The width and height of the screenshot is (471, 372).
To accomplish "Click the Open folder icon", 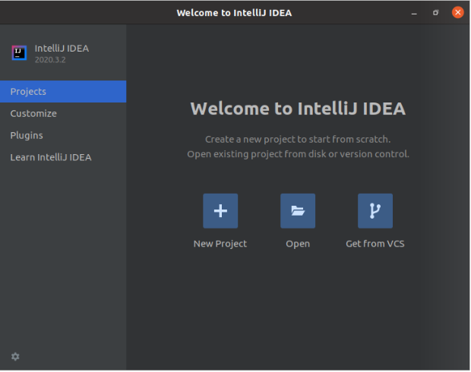I will (298, 211).
